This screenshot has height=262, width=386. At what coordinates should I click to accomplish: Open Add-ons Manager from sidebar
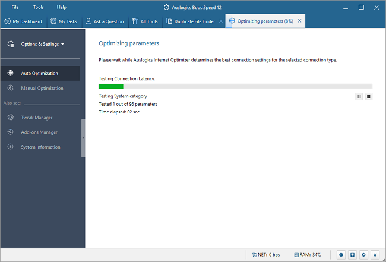40,132
